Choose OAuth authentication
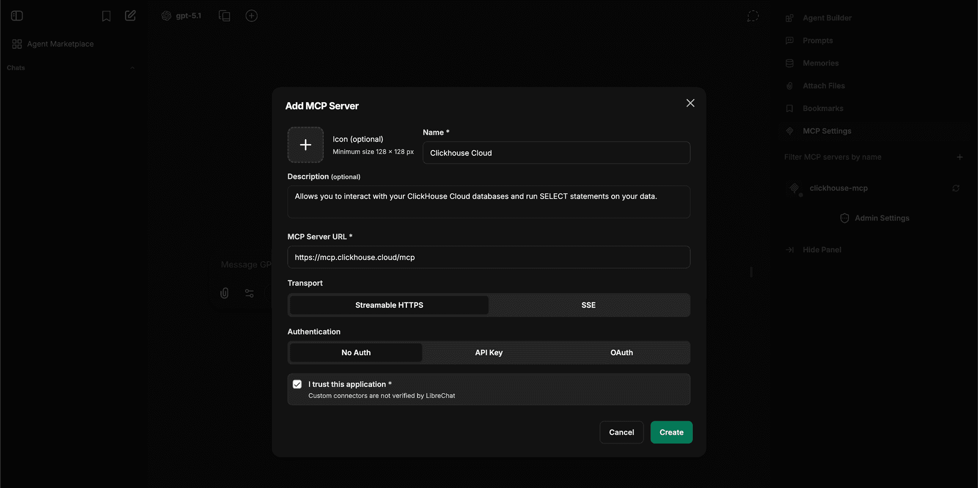The width and height of the screenshot is (978, 488). click(x=622, y=353)
